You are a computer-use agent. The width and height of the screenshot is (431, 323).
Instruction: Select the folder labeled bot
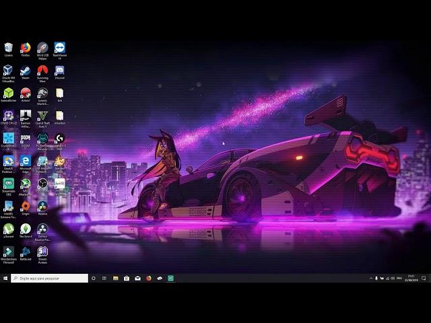(60, 95)
